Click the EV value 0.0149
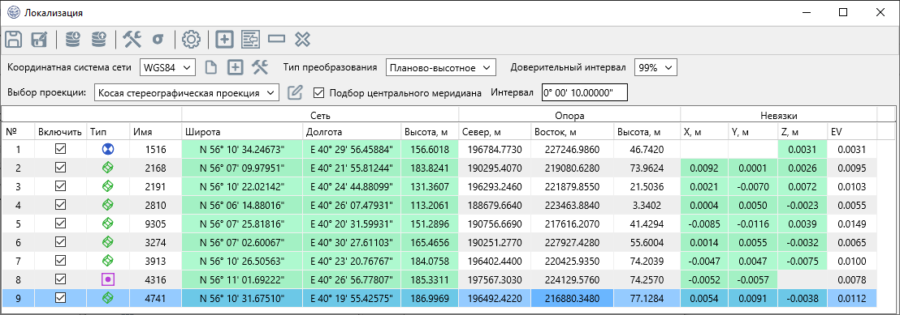This screenshot has width=900, height=315. pyautogui.click(x=852, y=223)
